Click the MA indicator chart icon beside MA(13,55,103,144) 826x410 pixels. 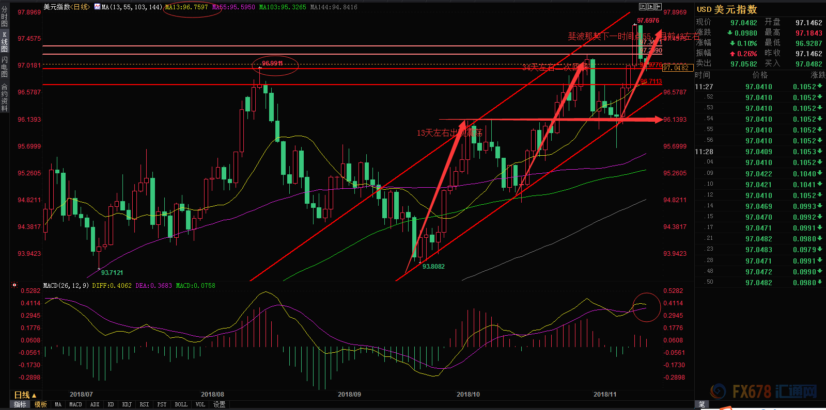pos(97,7)
